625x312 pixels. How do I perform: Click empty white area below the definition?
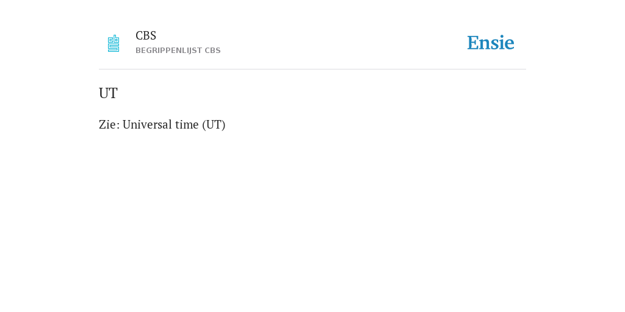pyautogui.click(x=312, y=219)
